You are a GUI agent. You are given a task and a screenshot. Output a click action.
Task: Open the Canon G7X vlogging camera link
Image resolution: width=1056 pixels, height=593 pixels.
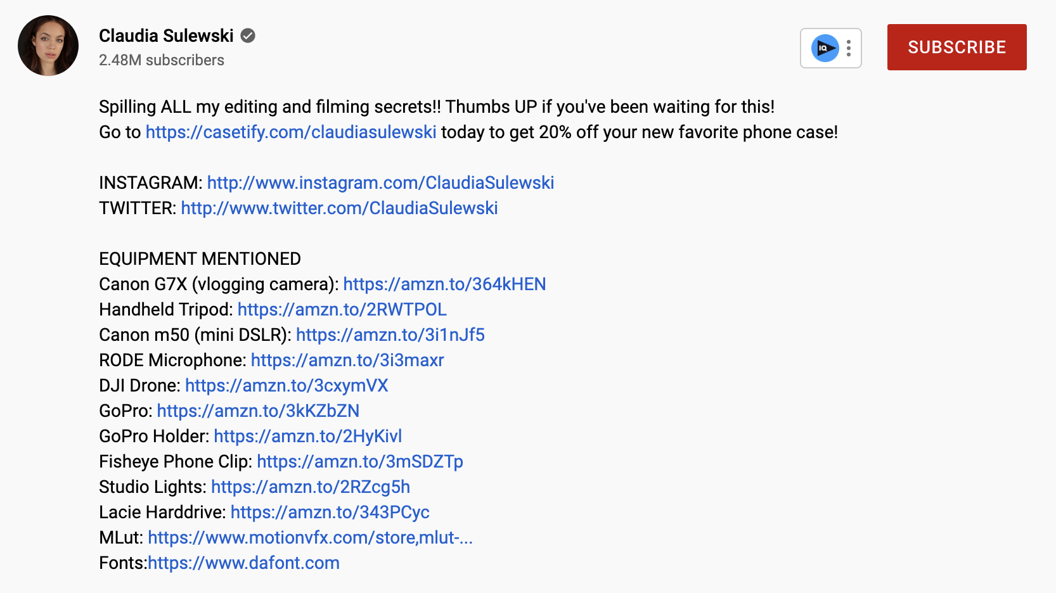tap(444, 284)
